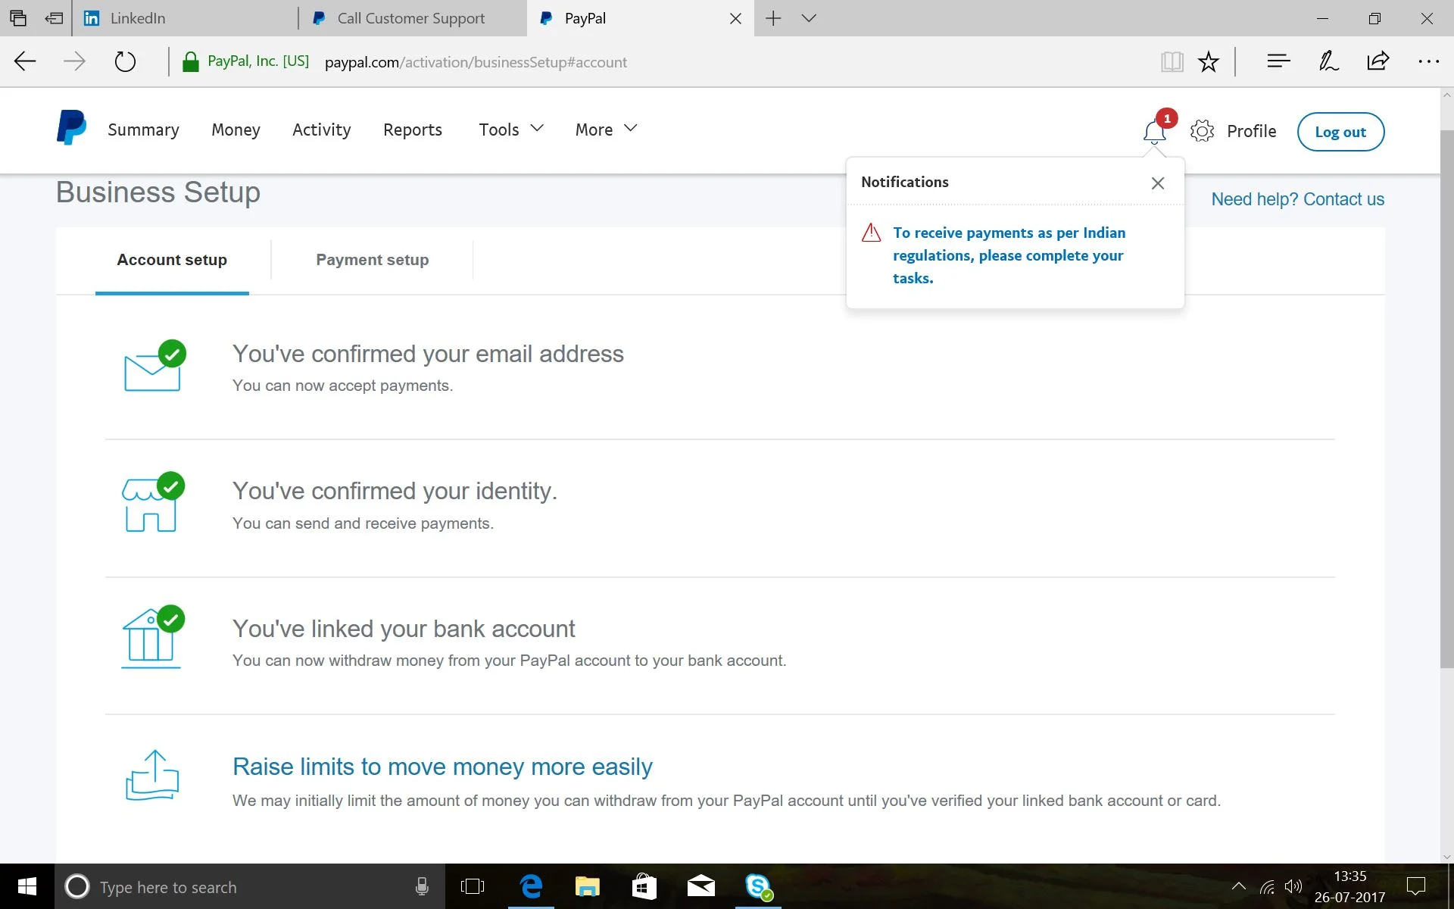Add page to favorites star icon
1454x909 pixels.
click(1209, 61)
